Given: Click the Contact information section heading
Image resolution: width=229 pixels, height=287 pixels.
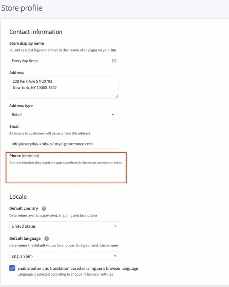Looking at the screenshot, I should (x=36, y=32).
